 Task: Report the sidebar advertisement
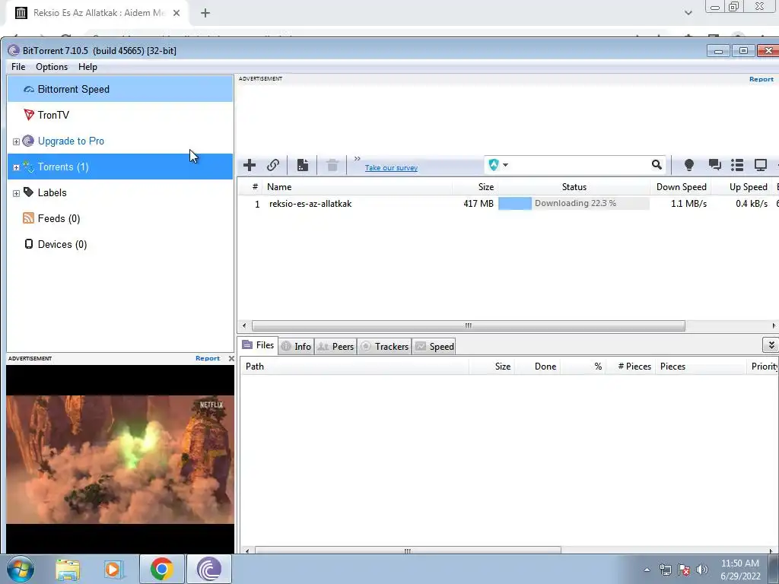click(x=207, y=358)
